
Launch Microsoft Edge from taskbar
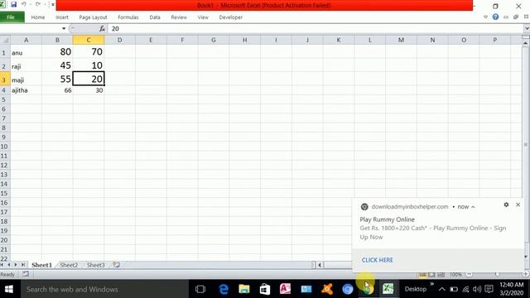[224, 289]
